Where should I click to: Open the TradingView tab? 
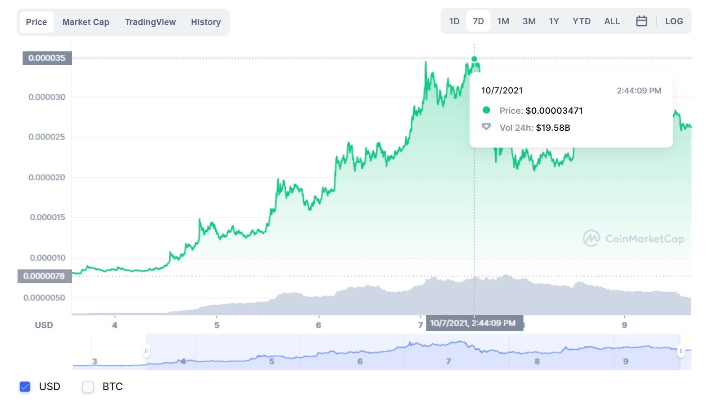(x=150, y=22)
